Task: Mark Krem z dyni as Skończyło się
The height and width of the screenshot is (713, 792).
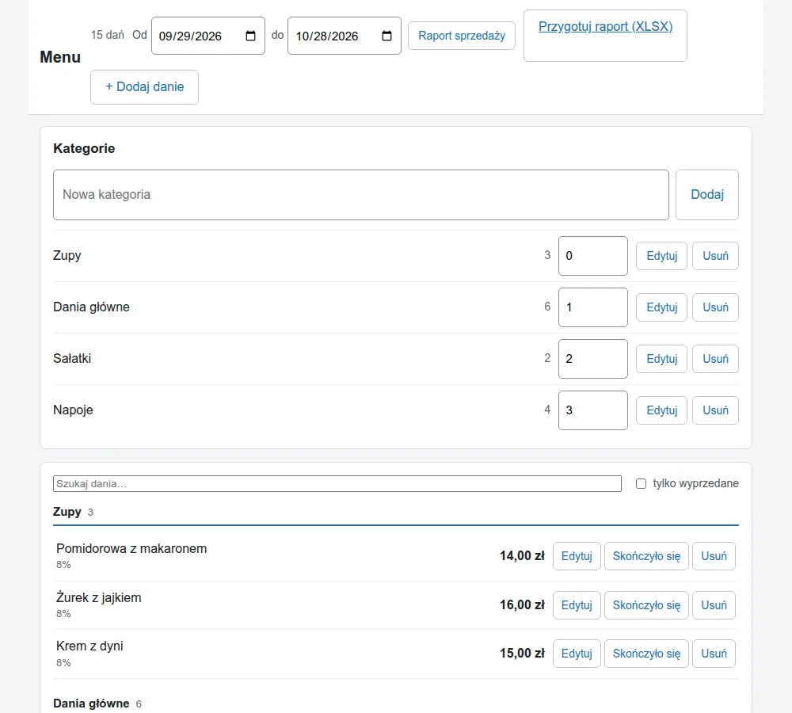Action: click(x=646, y=654)
